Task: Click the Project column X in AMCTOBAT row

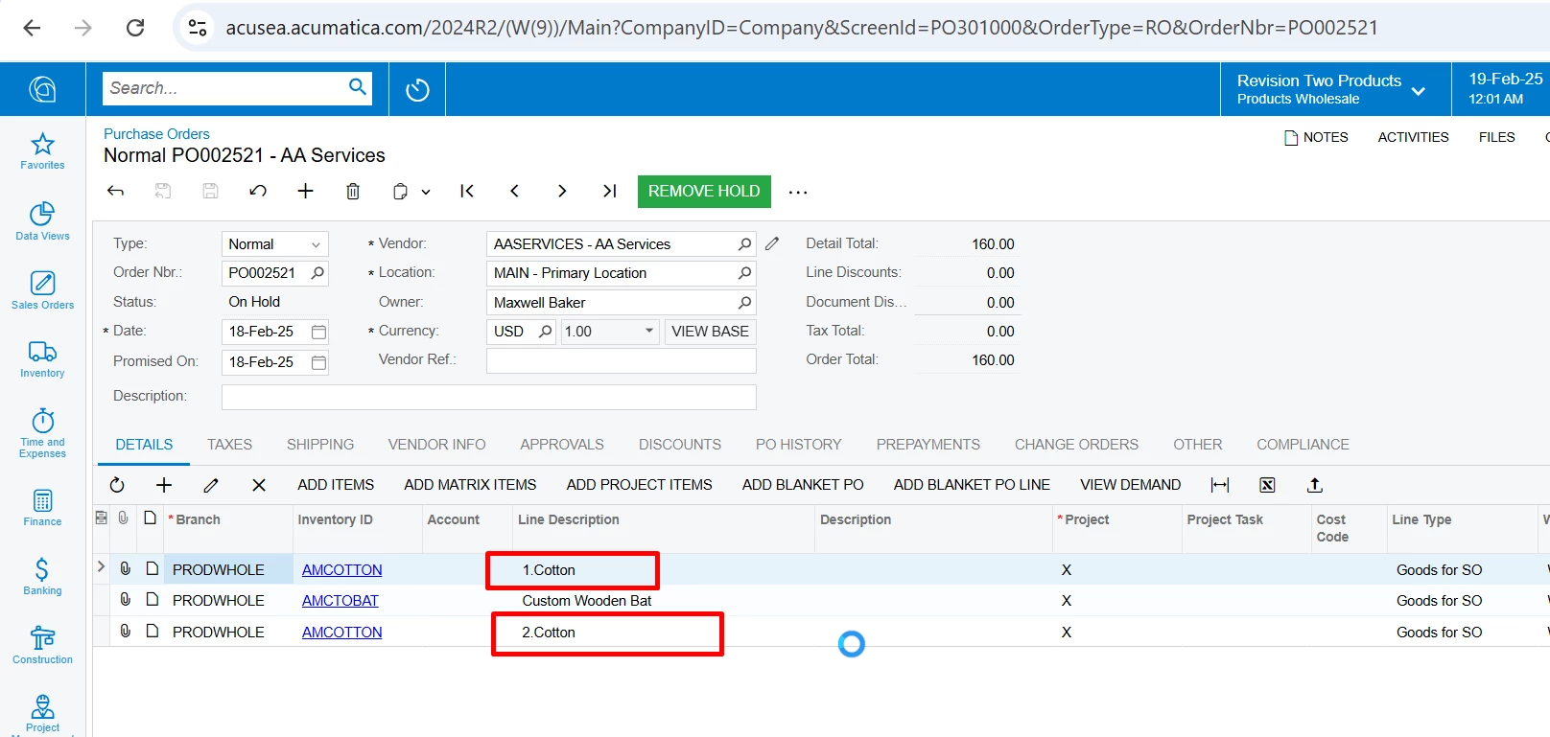Action: (1067, 601)
